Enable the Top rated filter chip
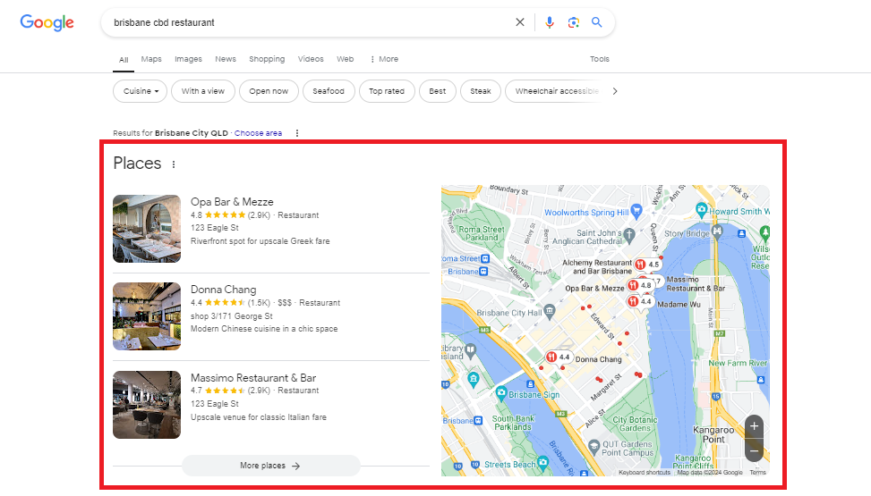Viewport: 871px width, 496px height. 387,91
